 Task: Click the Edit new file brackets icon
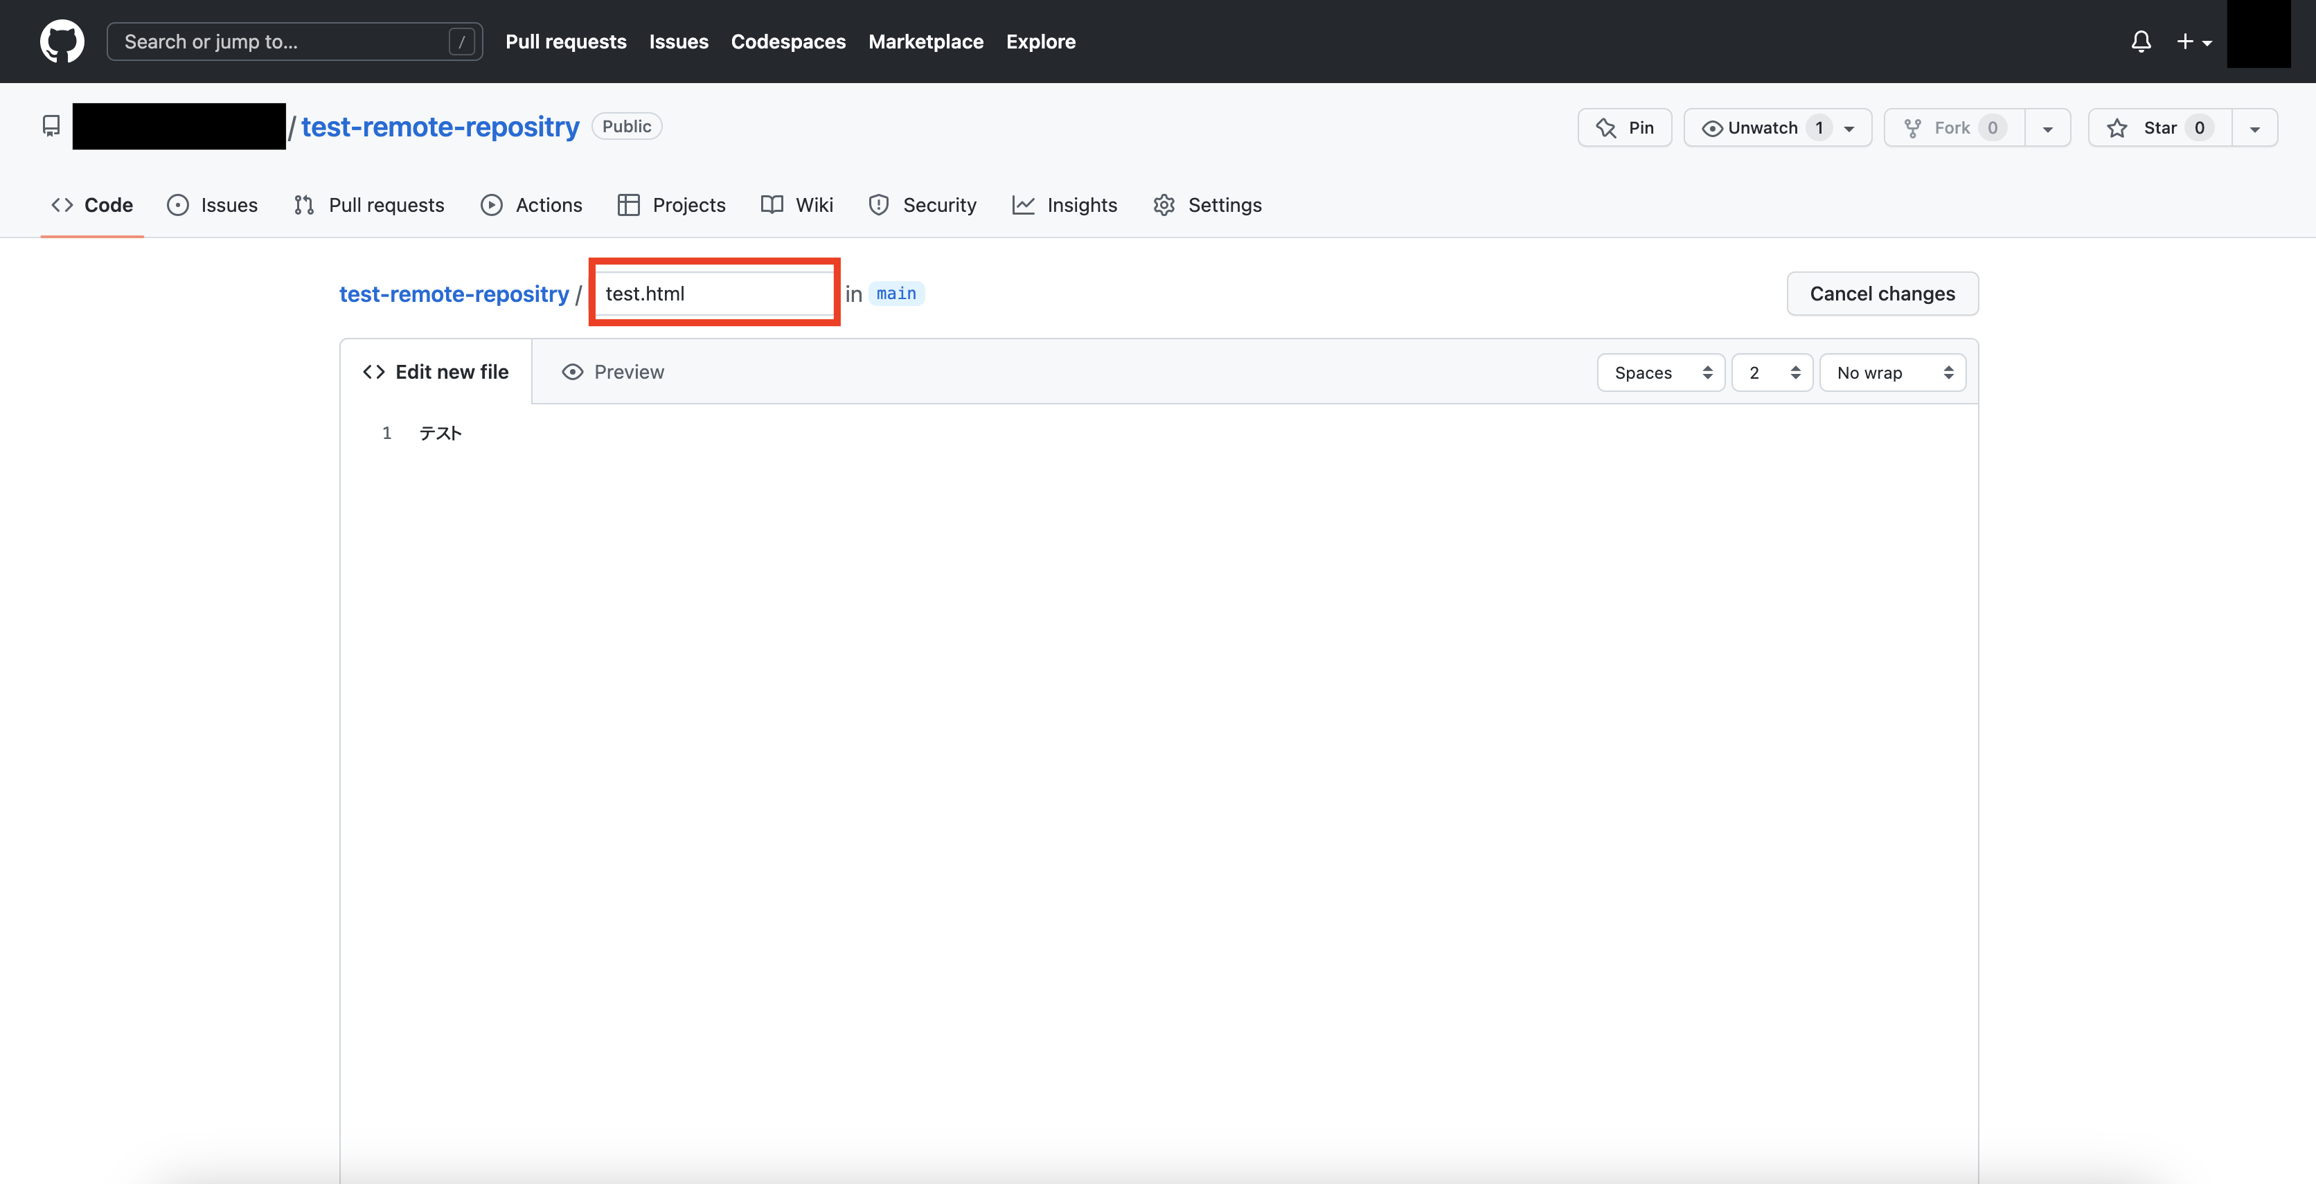tap(374, 373)
